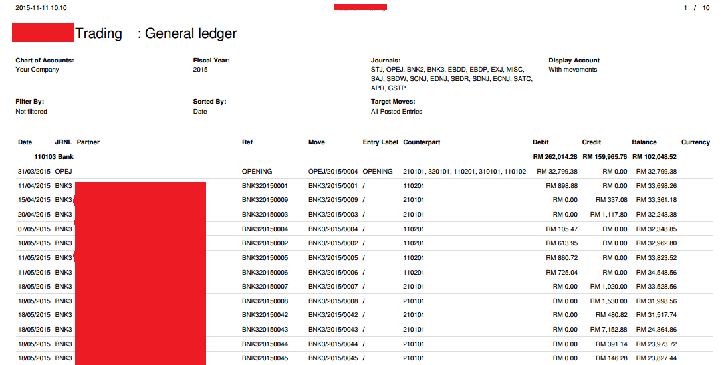This screenshot has width=724, height=365.
Task: Click the 'All Posted Entries' target moves value
Action: (x=396, y=112)
